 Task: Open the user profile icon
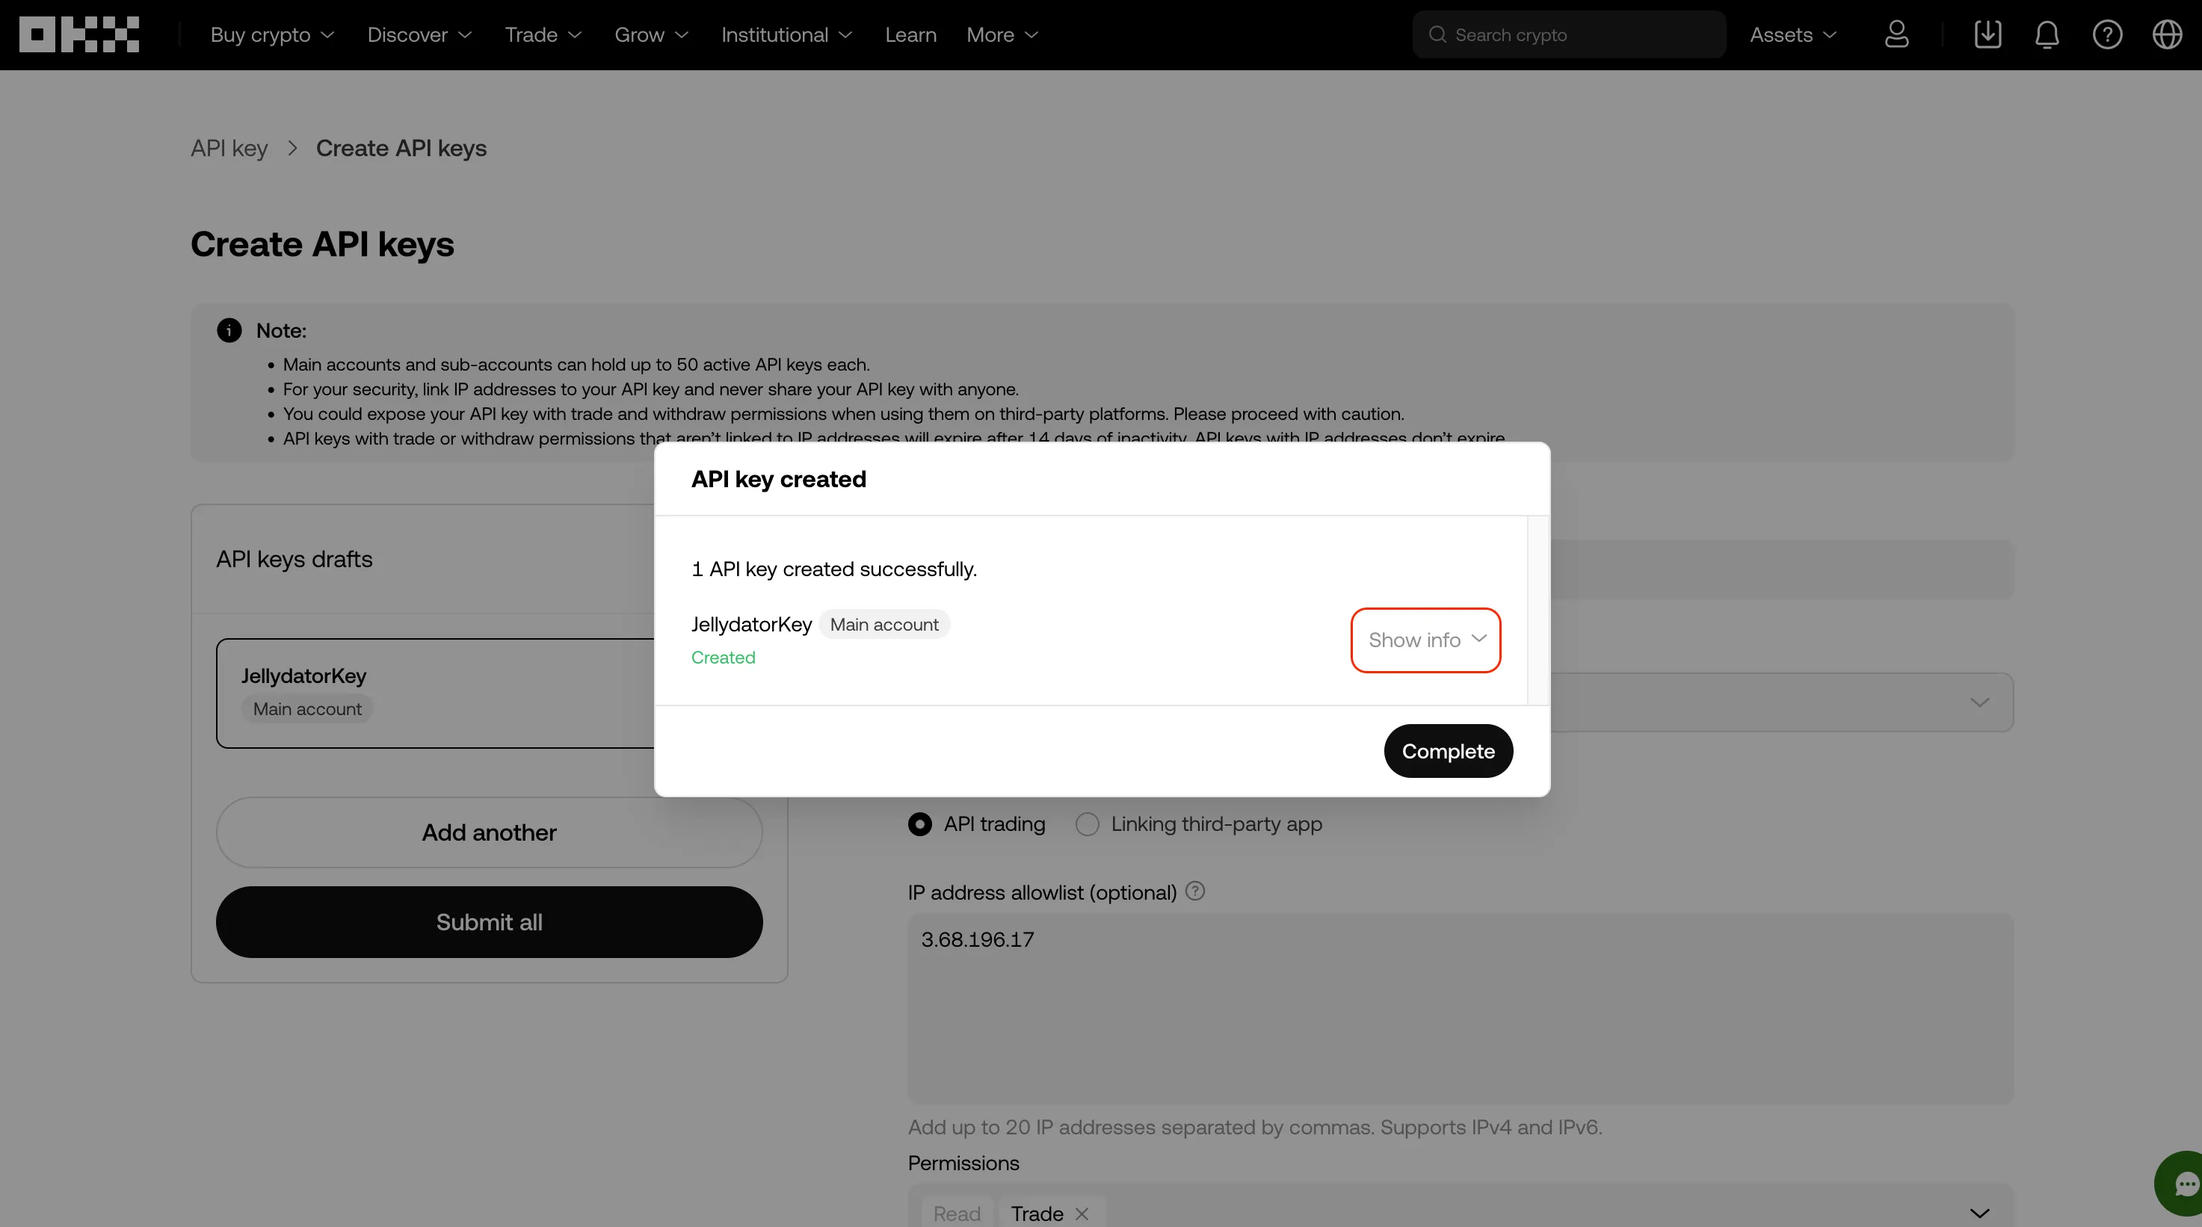tap(1896, 34)
